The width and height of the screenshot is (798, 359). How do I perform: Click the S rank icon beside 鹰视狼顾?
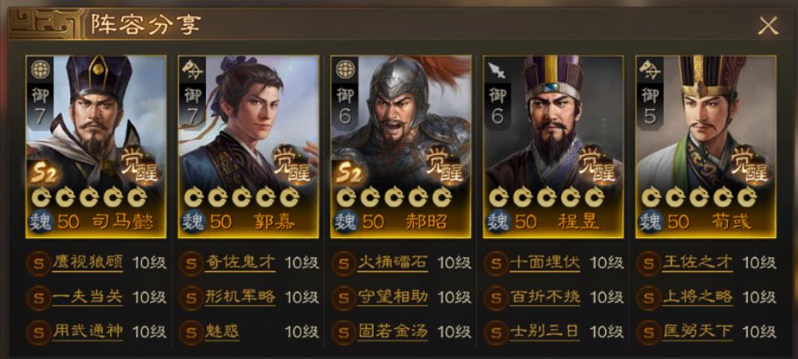click(x=38, y=263)
